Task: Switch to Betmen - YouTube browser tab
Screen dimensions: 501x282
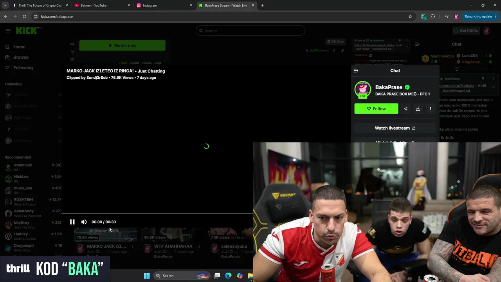Action: (102, 5)
